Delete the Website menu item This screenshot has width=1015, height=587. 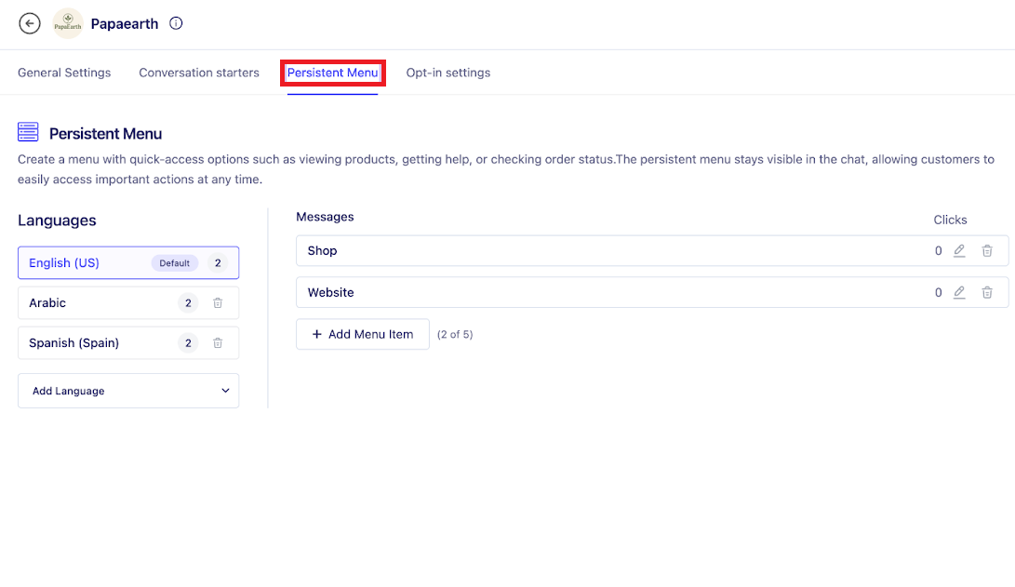pyautogui.click(x=987, y=292)
